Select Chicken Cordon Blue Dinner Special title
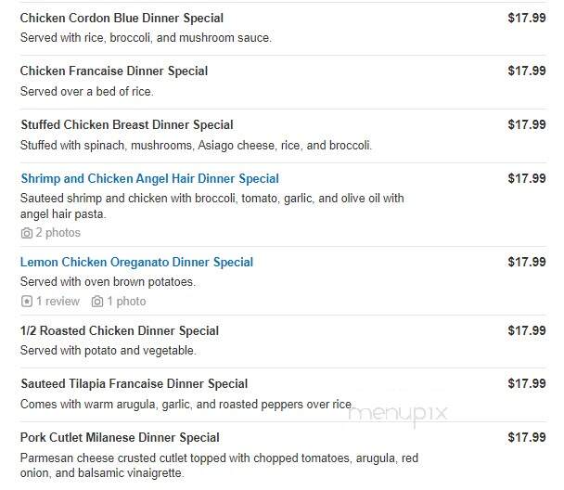 pos(122,18)
